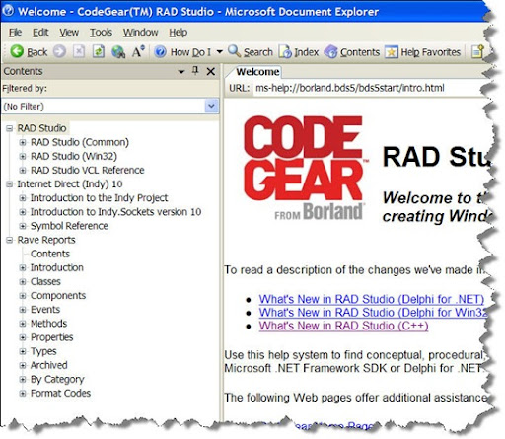Click the Back text label in toolbar
Viewport: 505px width, 439px height.
[36, 52]
